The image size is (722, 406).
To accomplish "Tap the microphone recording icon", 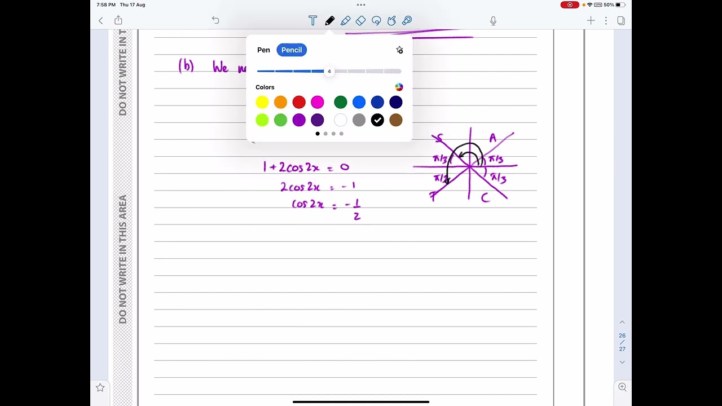I will (x=493, y=21).
